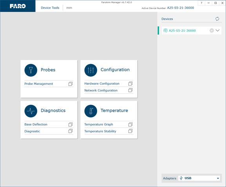Click the Temperature card heading
Image resolution: width=226 pixels, height=187 pixels.
(114, 111)
